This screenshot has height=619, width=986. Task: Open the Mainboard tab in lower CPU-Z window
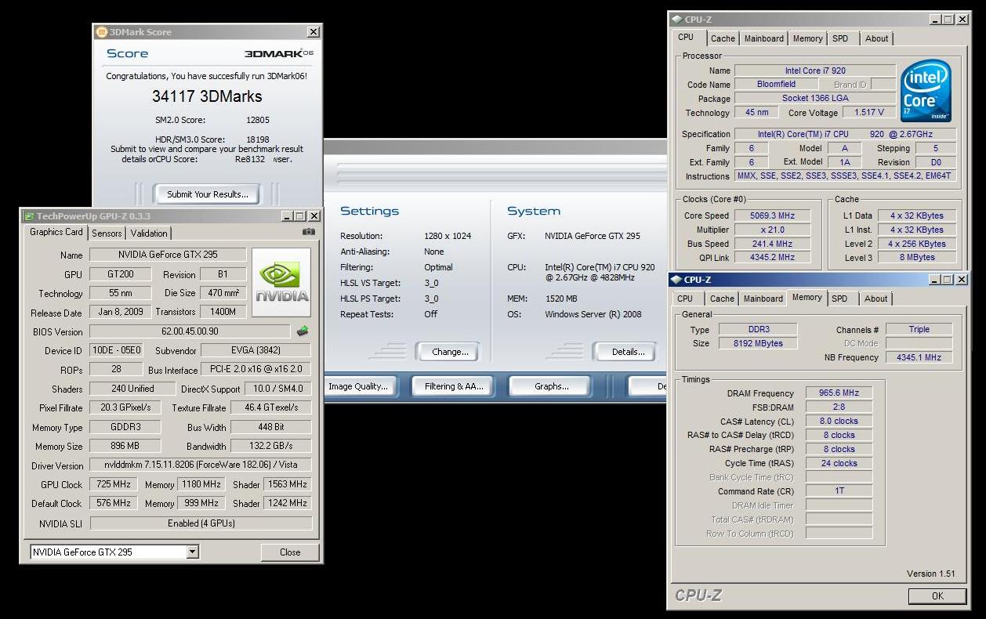pos(763,299)
